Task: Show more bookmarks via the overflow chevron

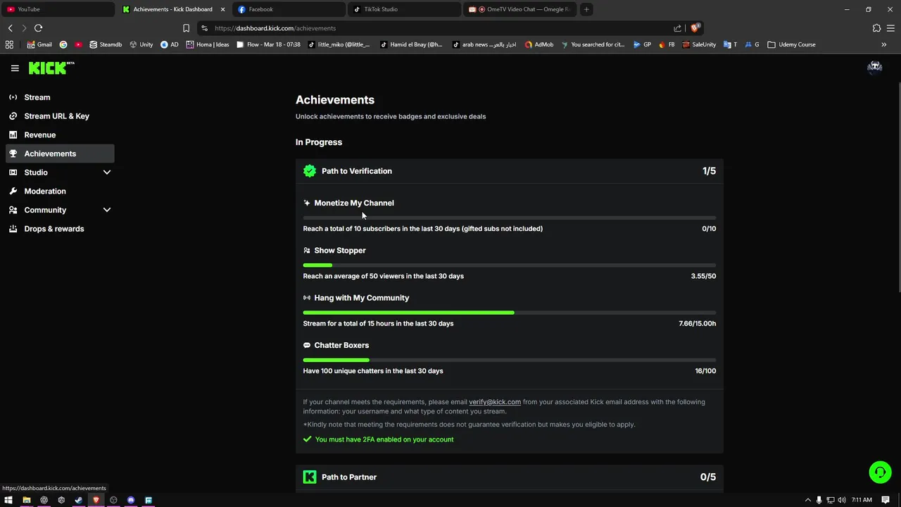Action: tap(883, 44)
